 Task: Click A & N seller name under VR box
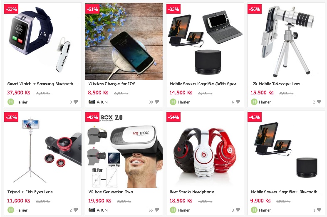click(x=102, y=210)
